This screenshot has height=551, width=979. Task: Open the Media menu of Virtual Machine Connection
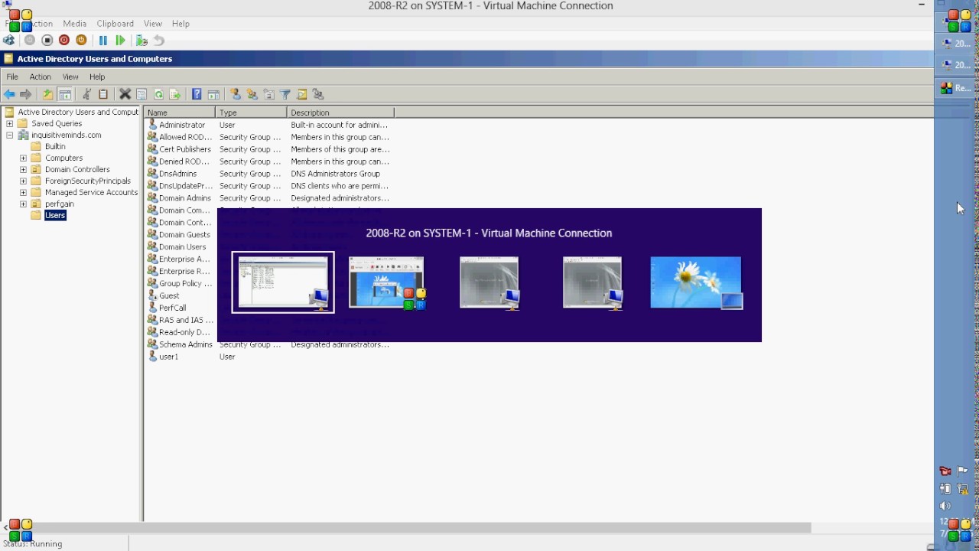[75, 24]
